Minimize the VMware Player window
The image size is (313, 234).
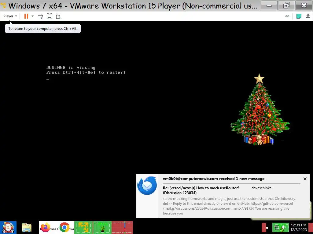pos(269,5)
